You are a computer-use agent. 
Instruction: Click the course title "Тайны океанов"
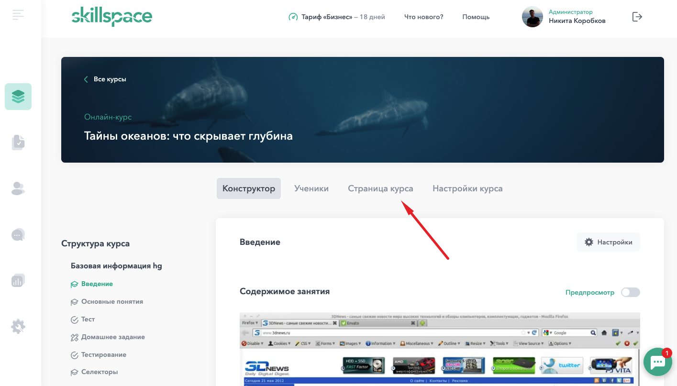tap(189, 136)
